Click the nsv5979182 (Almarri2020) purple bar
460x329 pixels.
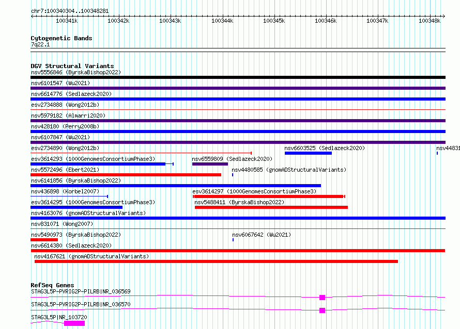click(x=238, y=121)
